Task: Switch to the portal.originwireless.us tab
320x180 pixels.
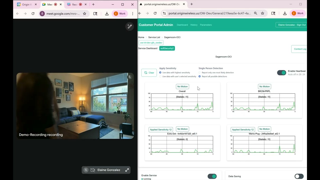Action: coord(162,4)
